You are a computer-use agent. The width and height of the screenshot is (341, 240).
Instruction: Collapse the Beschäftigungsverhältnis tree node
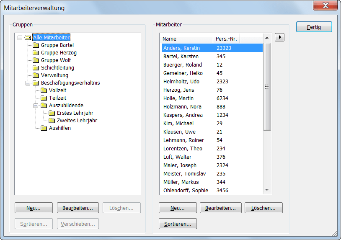[x=28, y=83]
